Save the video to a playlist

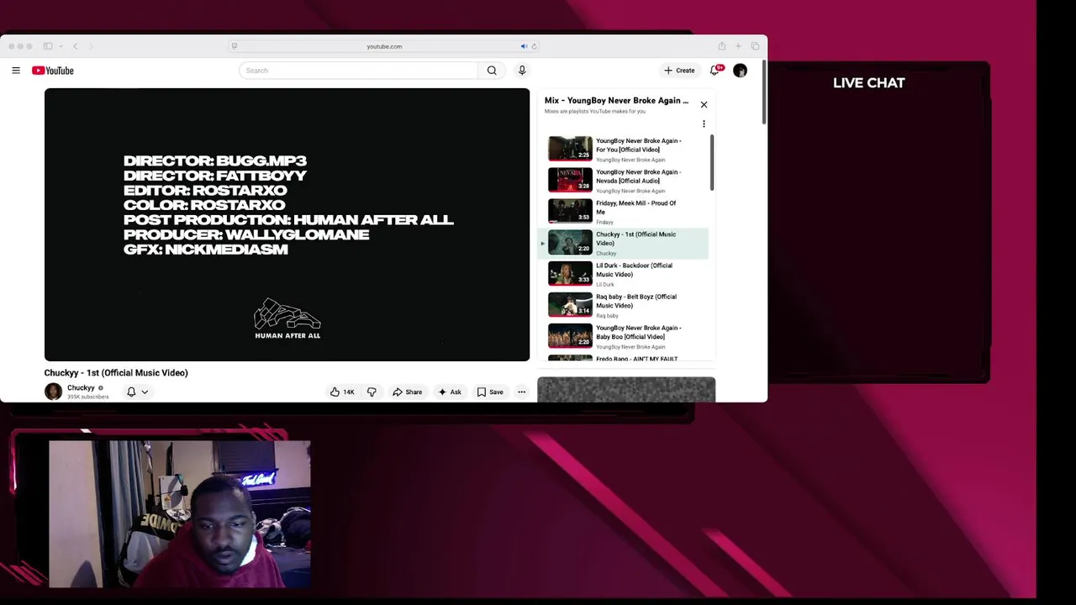point(490,392)
